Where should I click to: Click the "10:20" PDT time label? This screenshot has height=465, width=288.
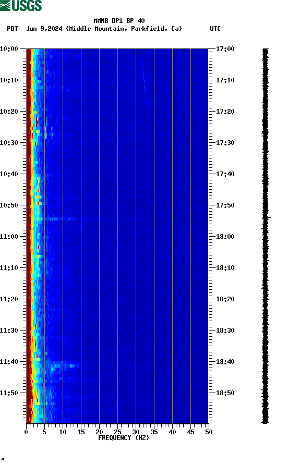(x=9, y=112)
